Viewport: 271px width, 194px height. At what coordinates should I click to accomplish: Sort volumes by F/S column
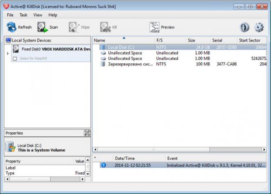[170, 40]
